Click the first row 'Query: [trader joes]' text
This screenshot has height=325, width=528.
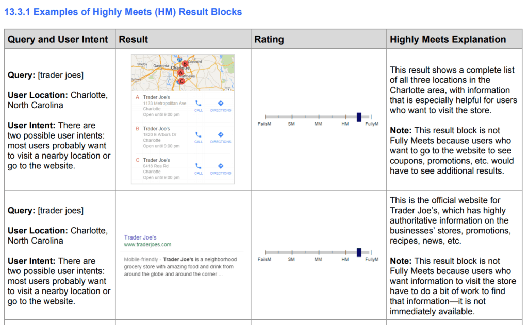(x=45, y=75)
